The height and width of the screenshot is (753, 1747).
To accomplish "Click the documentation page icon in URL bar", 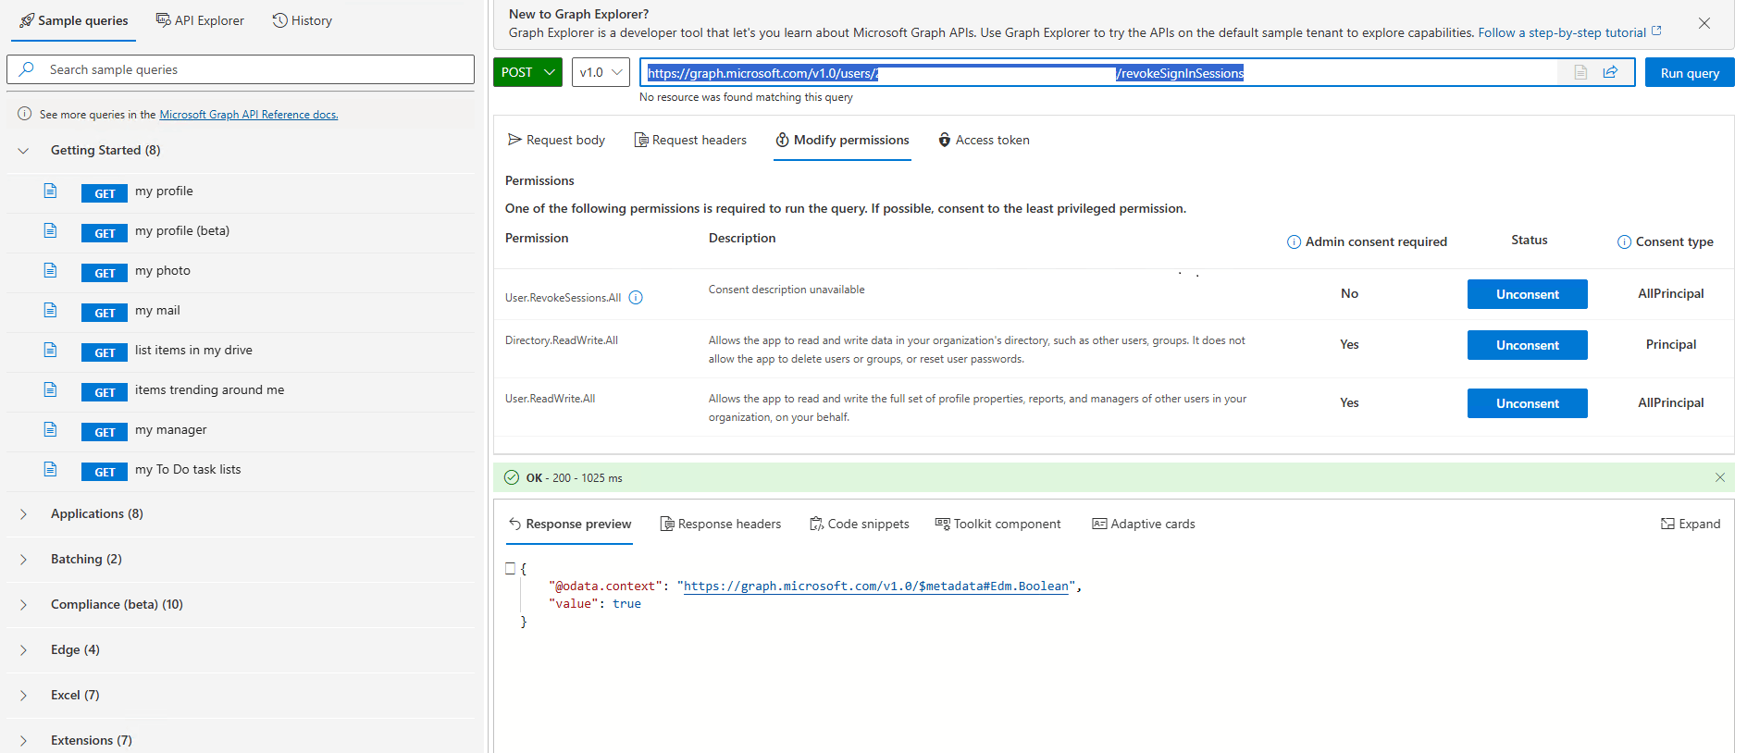I will coord(1580,72).
